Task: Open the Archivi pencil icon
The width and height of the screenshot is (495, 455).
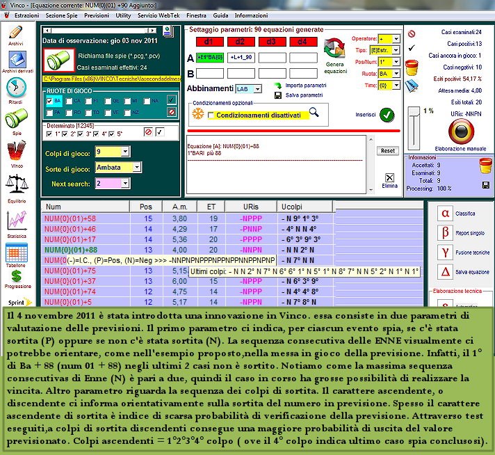Action: [x=15, y=32]
